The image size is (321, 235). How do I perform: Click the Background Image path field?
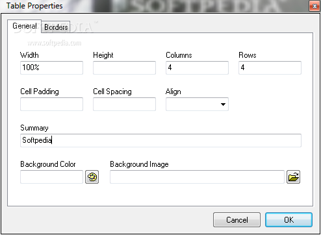[197, 177]
